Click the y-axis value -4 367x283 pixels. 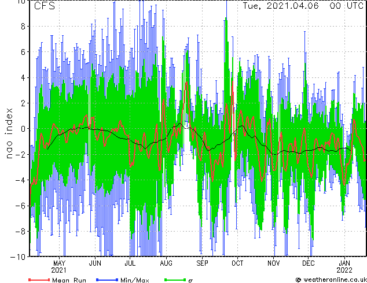[x=20, y=180]
